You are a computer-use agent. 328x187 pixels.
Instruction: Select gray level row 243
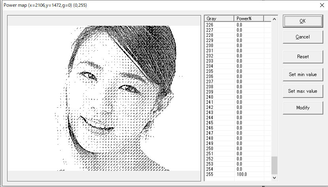pos(238,113)
